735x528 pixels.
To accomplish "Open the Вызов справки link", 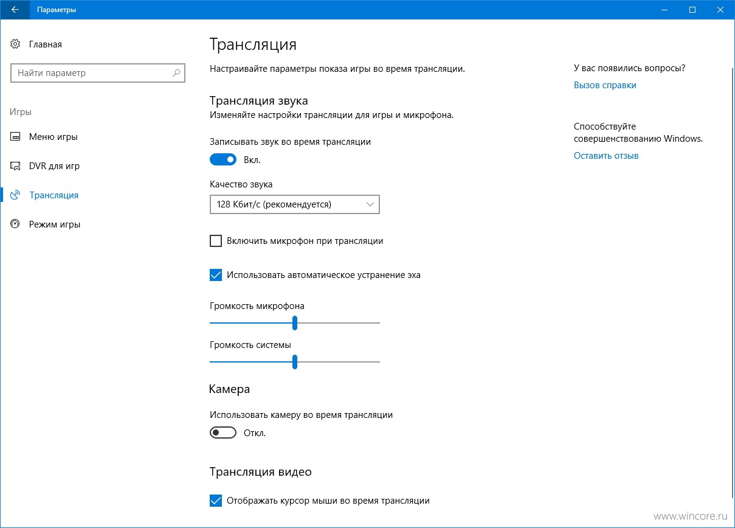I will tap(605, 85).
